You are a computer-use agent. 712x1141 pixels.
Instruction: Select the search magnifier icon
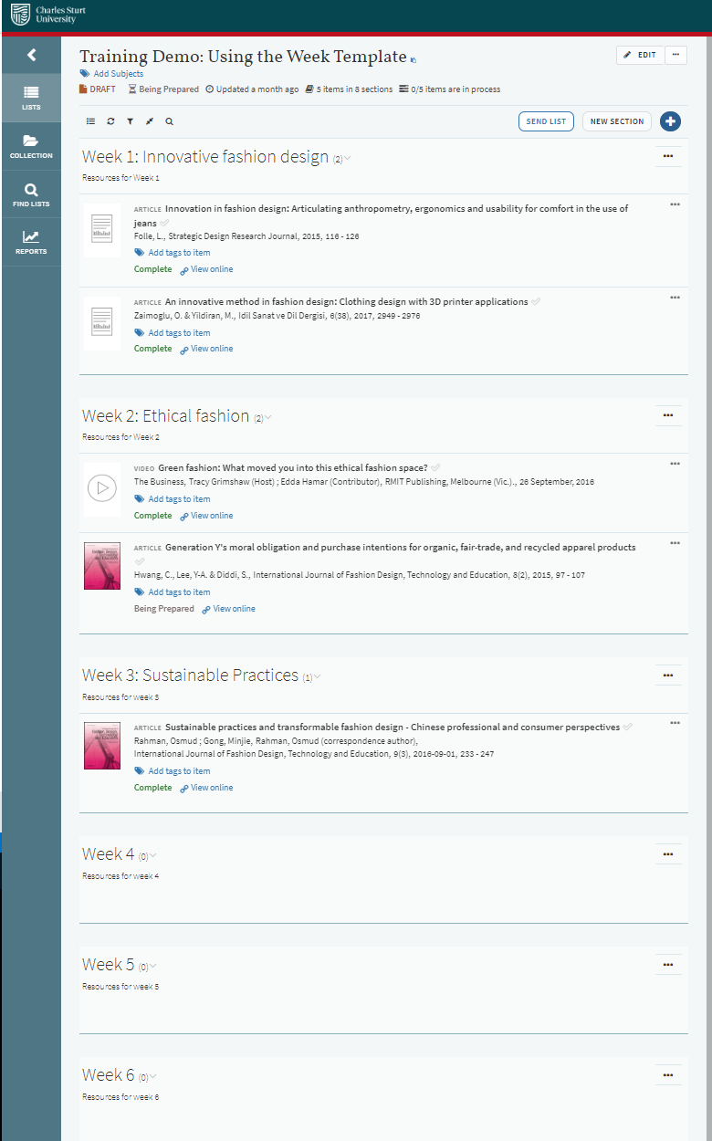(x=169, y=120)
